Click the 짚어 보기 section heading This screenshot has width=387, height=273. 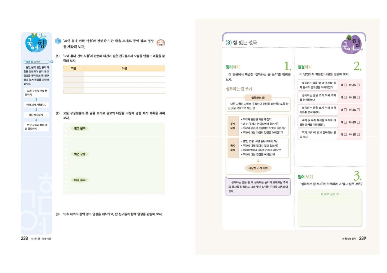(305, 177)
